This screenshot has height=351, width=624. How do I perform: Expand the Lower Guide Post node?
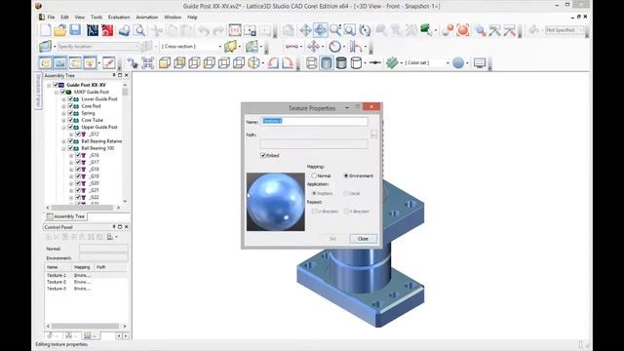click(x=63, y=99)
